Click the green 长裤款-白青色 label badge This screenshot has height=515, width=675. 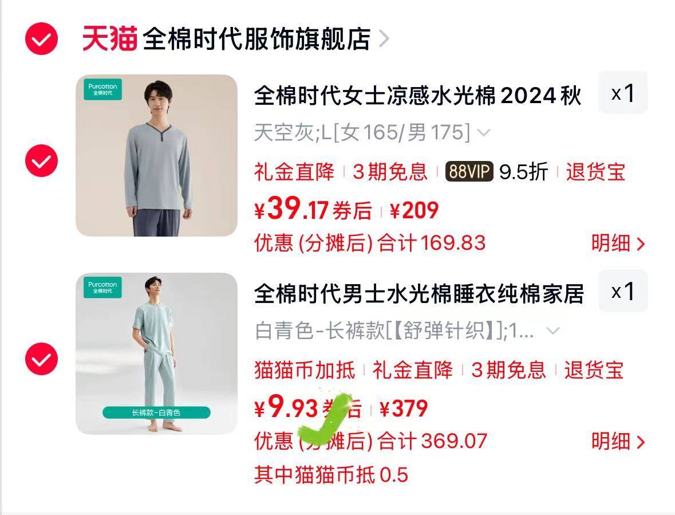click(156, 412)
